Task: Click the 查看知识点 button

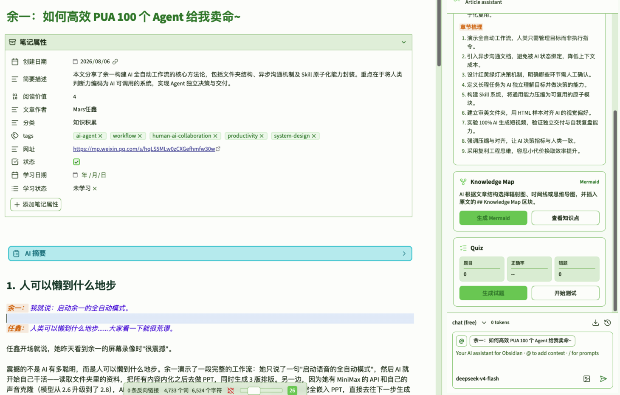Action: coord(565,218)
